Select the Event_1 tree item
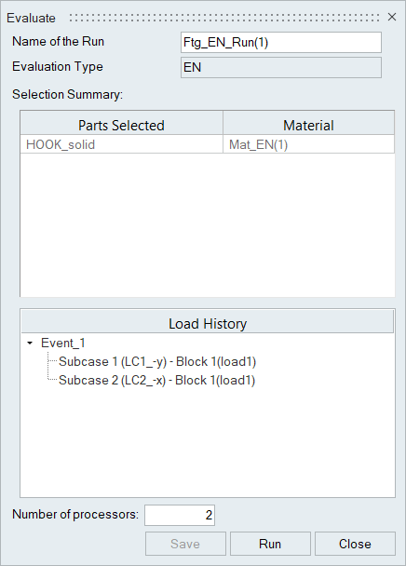 pos(63,343)
